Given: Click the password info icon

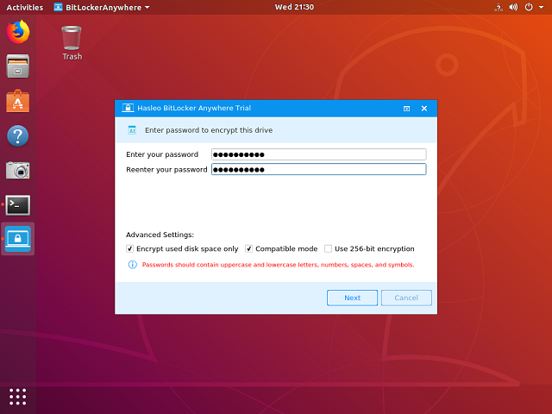Looking at the screenshot, I should pos(132,265).
